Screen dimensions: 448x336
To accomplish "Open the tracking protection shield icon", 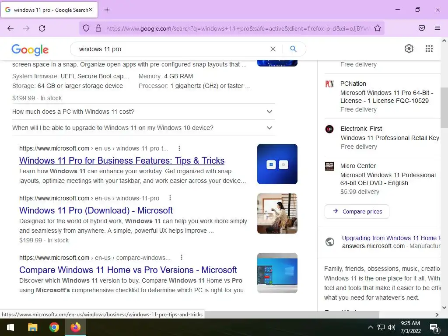I will [x=86, y=28].
